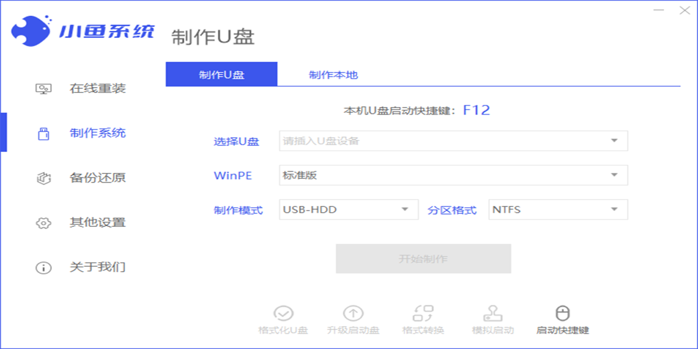This screenshot has height=349, width=698.
Task: Click the 制作模式 label
Action: pyautogui.click(x=238, y=210)
